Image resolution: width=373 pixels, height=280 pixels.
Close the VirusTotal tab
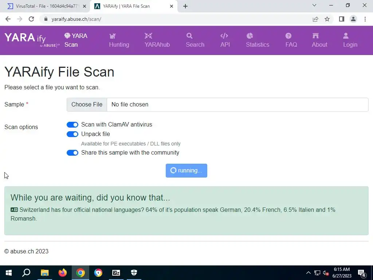click(85, 6)
